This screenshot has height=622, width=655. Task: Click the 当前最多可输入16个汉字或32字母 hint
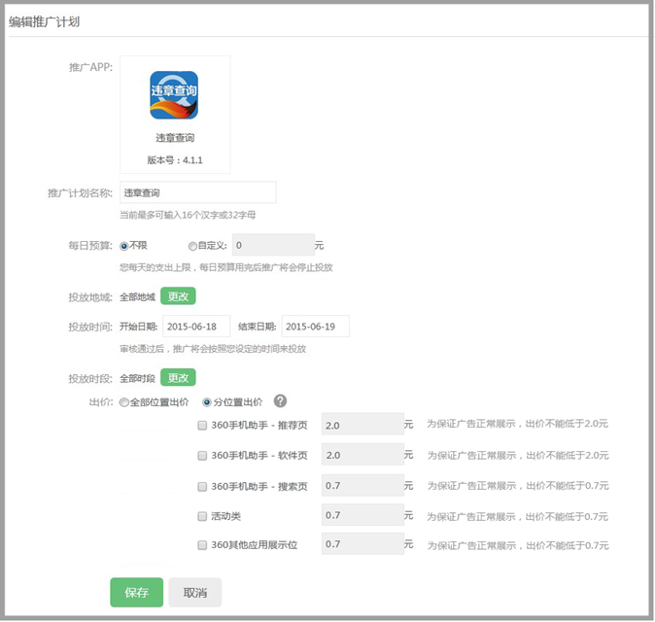(188, 215)
